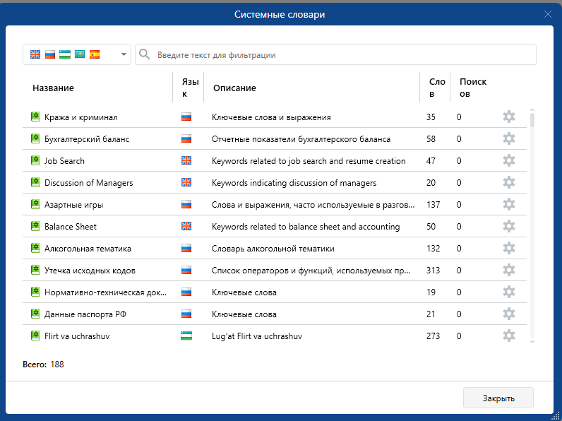The height and width of the screenshot is (421, 562).
Task: Click dictionary book icon of Discussion of Managers
Action: click(x=35, y=182)
